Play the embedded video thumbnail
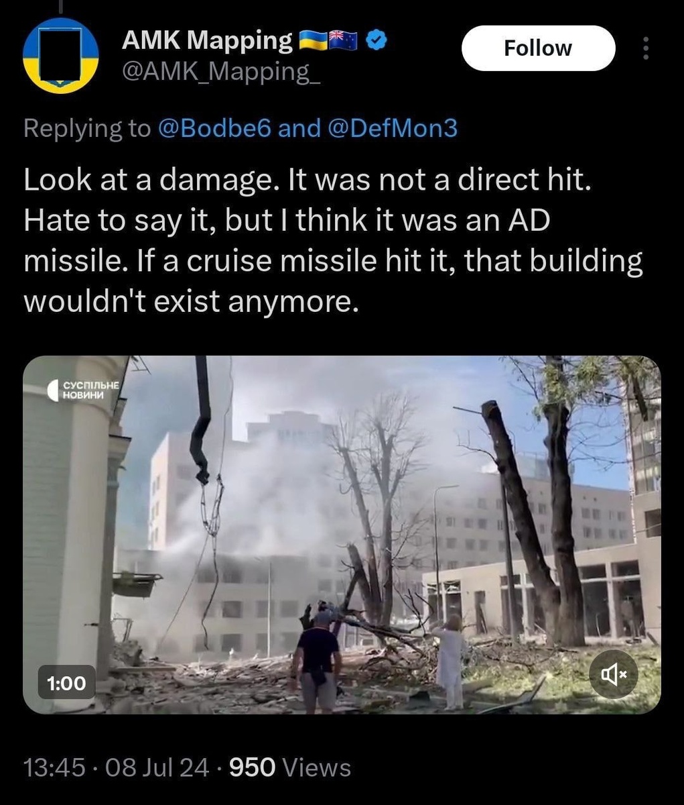Screen dimensions: 684x805 [x=342, y=535]
